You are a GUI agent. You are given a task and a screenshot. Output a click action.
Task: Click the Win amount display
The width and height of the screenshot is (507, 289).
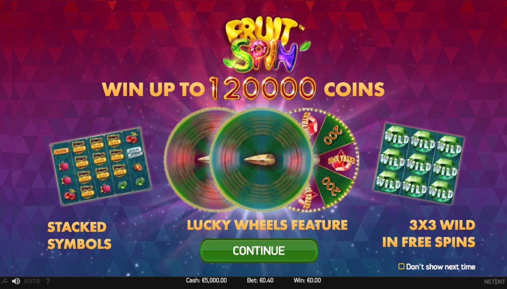(307, 281)
